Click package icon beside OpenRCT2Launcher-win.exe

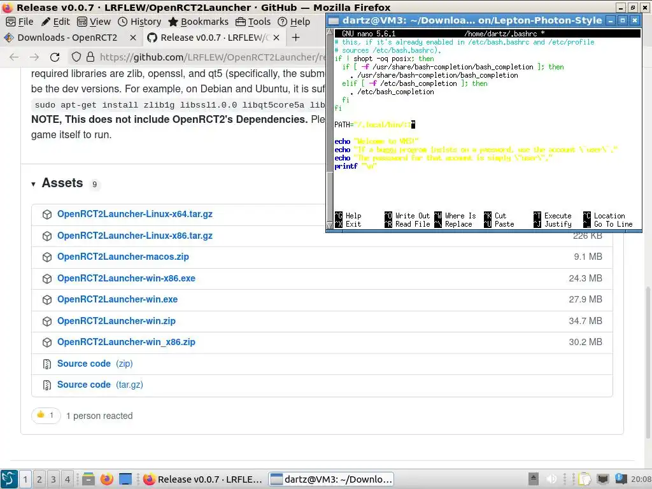point(47,299)
